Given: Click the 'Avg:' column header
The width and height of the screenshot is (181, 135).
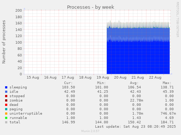Looking at the screenshot, I should 134,83.
